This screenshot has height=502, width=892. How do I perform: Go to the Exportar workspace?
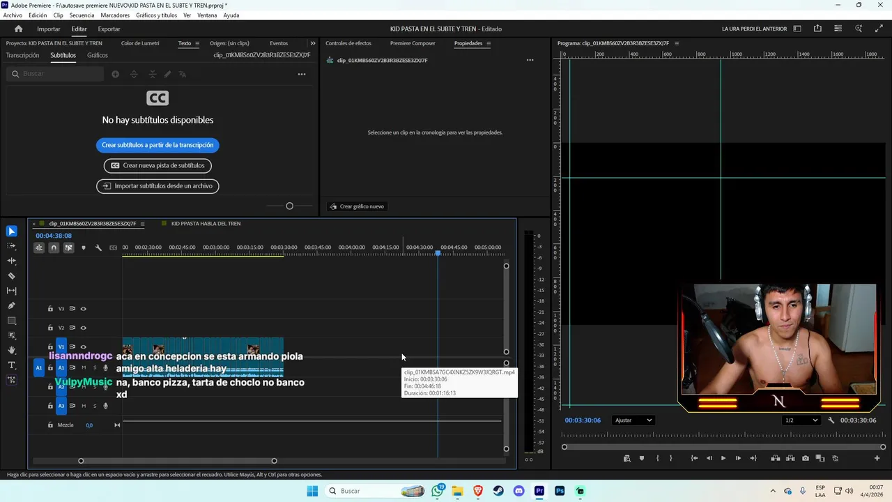[x=109, y=29]
